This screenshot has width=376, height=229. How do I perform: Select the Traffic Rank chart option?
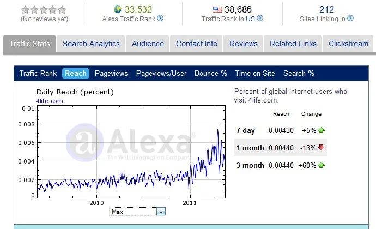tap(38, 73)
